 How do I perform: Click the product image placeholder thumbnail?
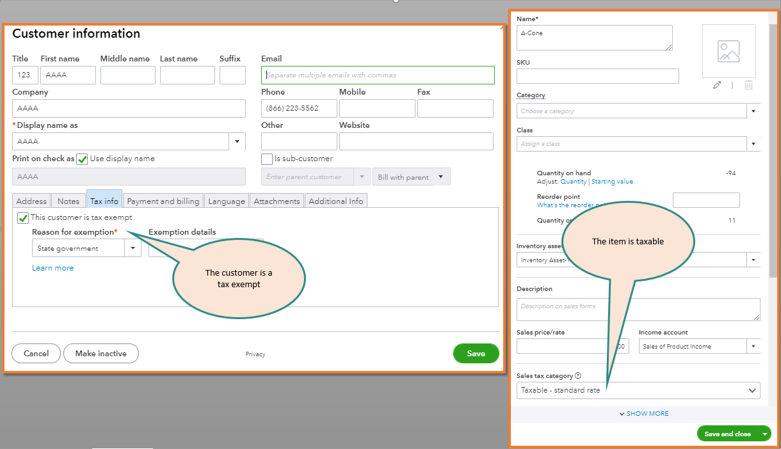[729, 51]
